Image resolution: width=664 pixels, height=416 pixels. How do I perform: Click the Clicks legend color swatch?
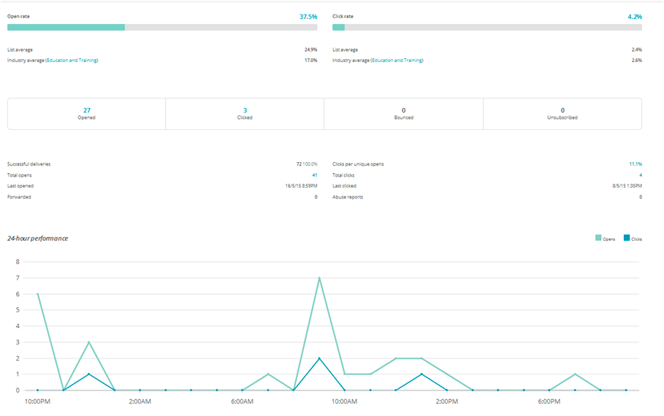[626, 239]
